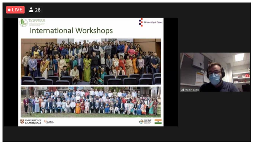Screen dimensions: 253x144
Task: Click the Global Food Security logo
Action: (49, 122)
